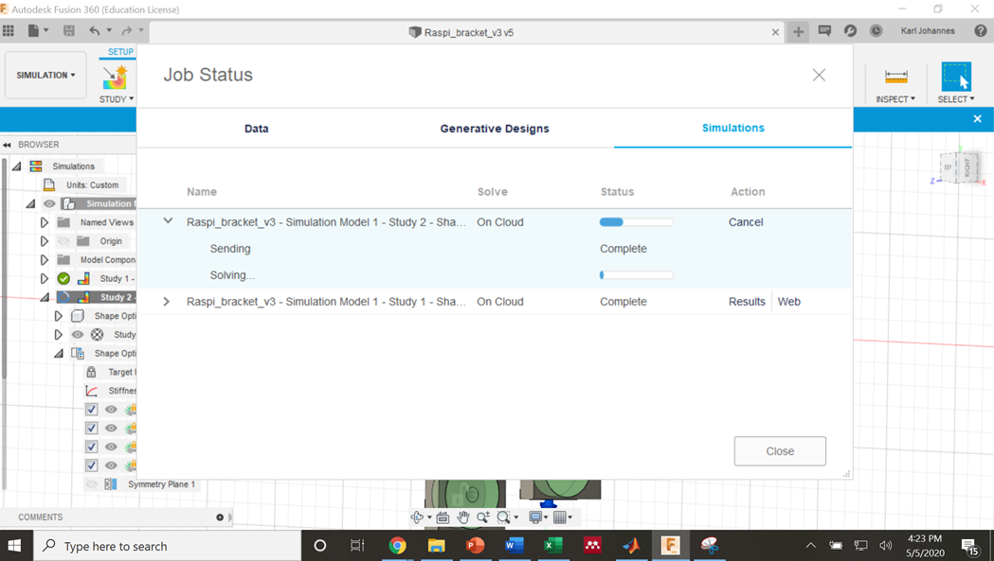994x561 pixels.
Task: Open the SIMULATION workspace dropdown
Action: pyautogui.click(x=45, y=75)
